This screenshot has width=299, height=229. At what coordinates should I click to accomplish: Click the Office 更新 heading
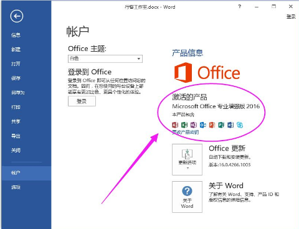[227, 148]
